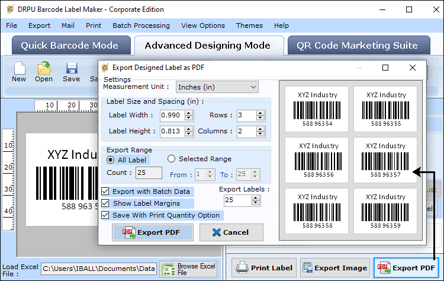Click the DRPU app icon in main title bar
Image resolution: width=444 pixels, height=281 pixels.
pos(10,9)
